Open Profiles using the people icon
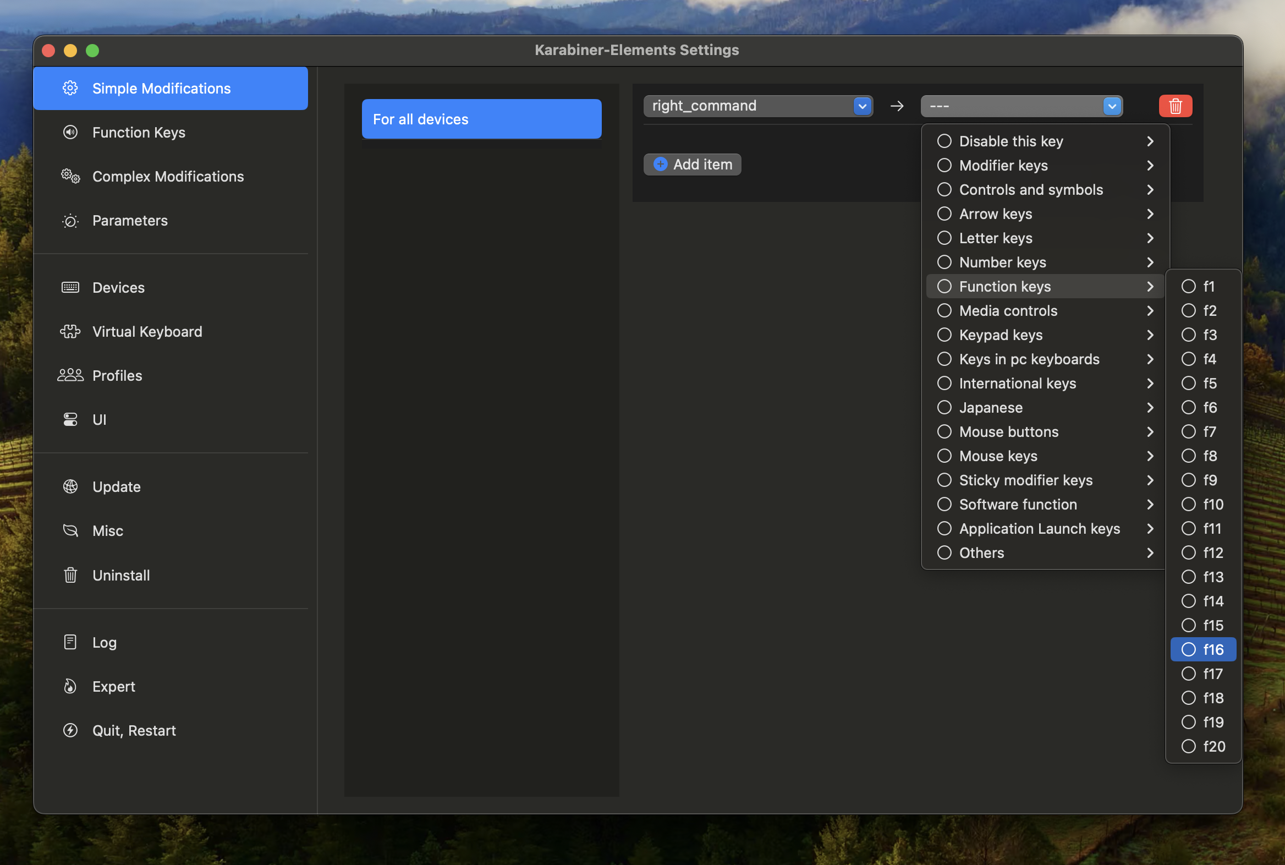Viewport: 1285px width, 865px height. point(70,376)
